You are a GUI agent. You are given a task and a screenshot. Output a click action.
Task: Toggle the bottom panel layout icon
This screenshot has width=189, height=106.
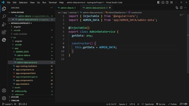tap(163, 2)
